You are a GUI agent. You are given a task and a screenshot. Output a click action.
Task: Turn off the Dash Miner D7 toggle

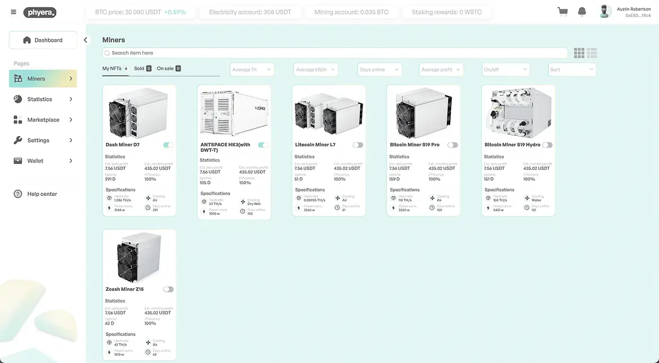(x=168, y=145)
